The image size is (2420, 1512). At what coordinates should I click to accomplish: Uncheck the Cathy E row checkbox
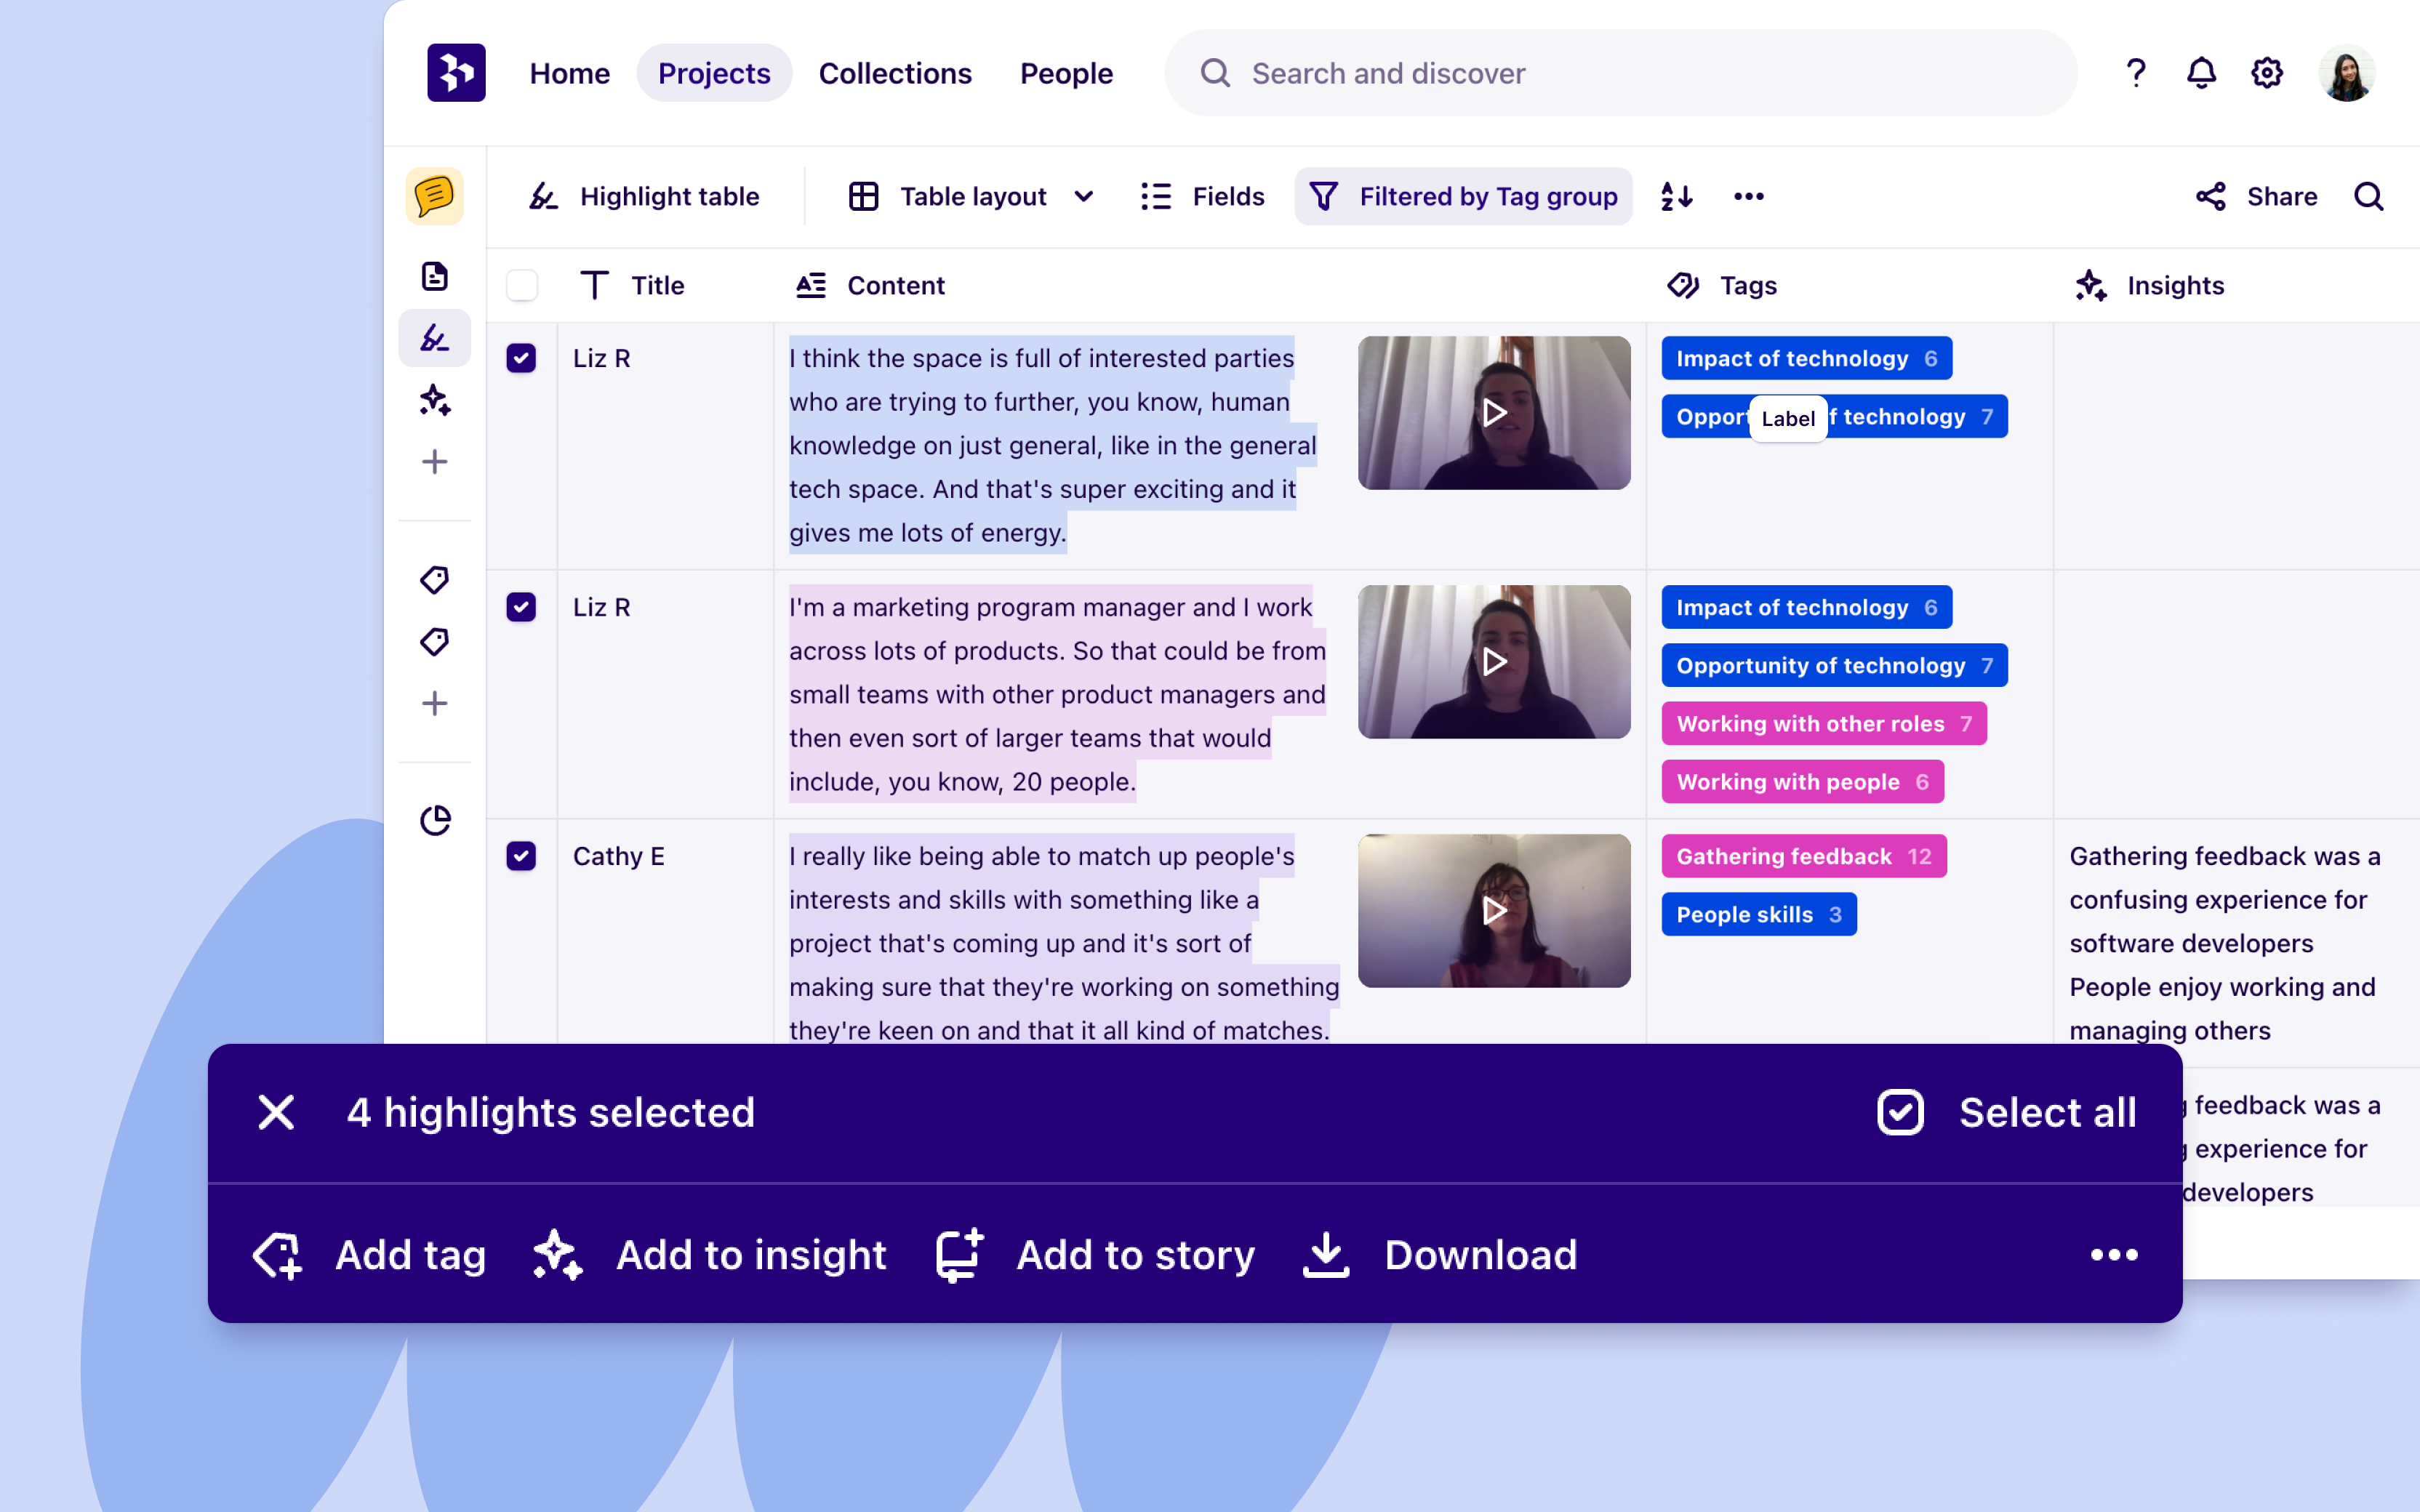[521, 856]
